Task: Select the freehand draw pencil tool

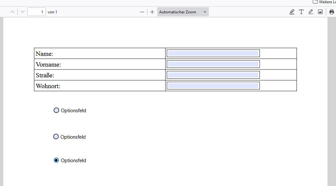Action: [311, 12]
